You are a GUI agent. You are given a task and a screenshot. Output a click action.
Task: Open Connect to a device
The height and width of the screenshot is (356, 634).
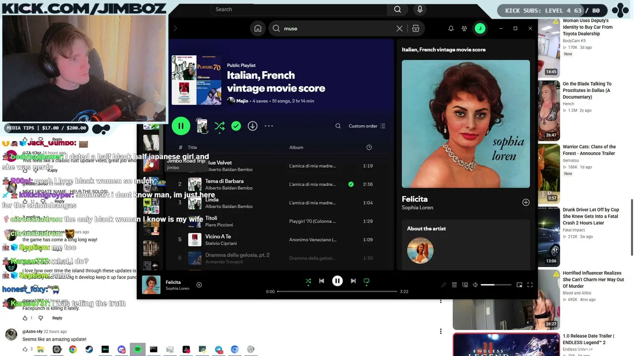click(465, 285)
